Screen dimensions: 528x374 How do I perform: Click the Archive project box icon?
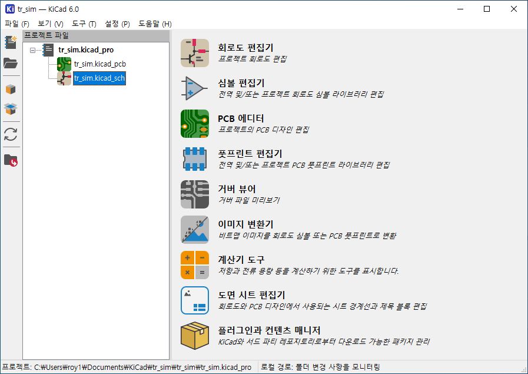(x=11, y=90)
